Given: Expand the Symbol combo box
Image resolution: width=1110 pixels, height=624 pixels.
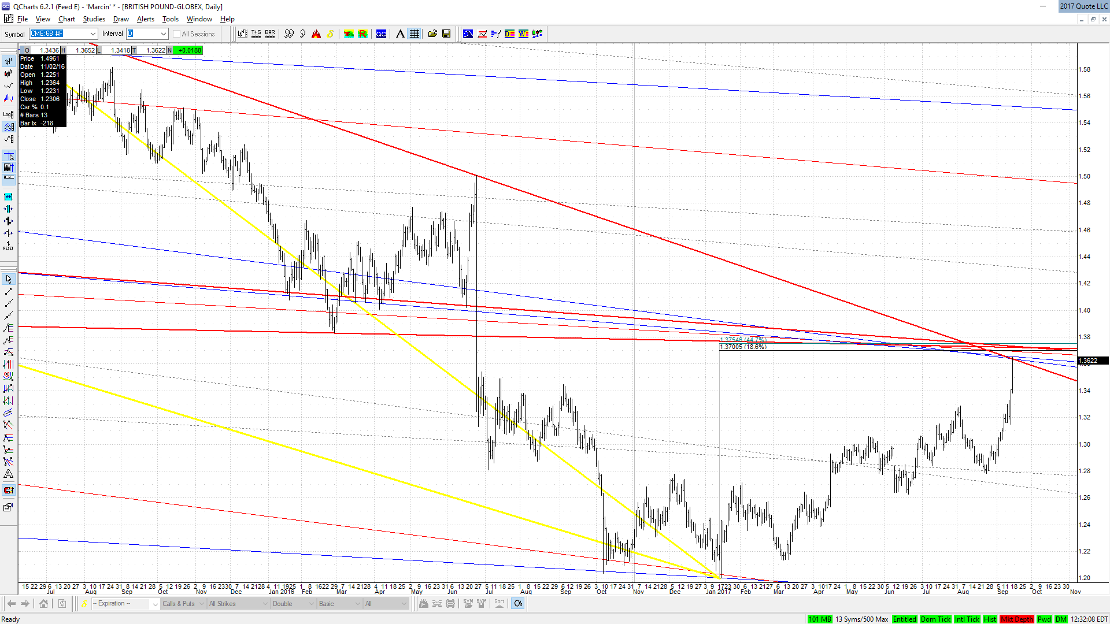Looking at the screenshot, I should pos(92,34).
